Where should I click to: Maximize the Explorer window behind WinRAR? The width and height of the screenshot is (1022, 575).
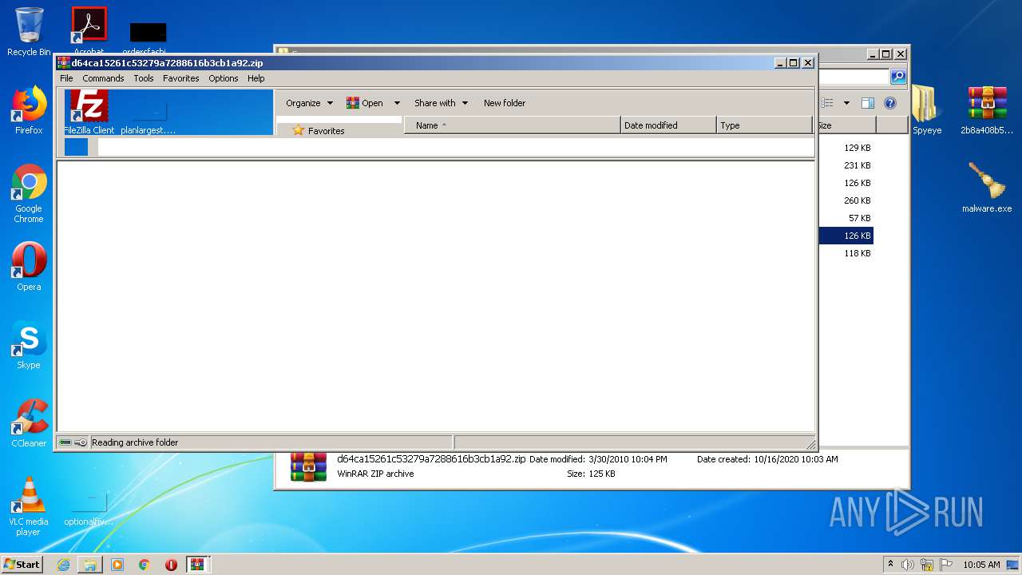(885, 54)
